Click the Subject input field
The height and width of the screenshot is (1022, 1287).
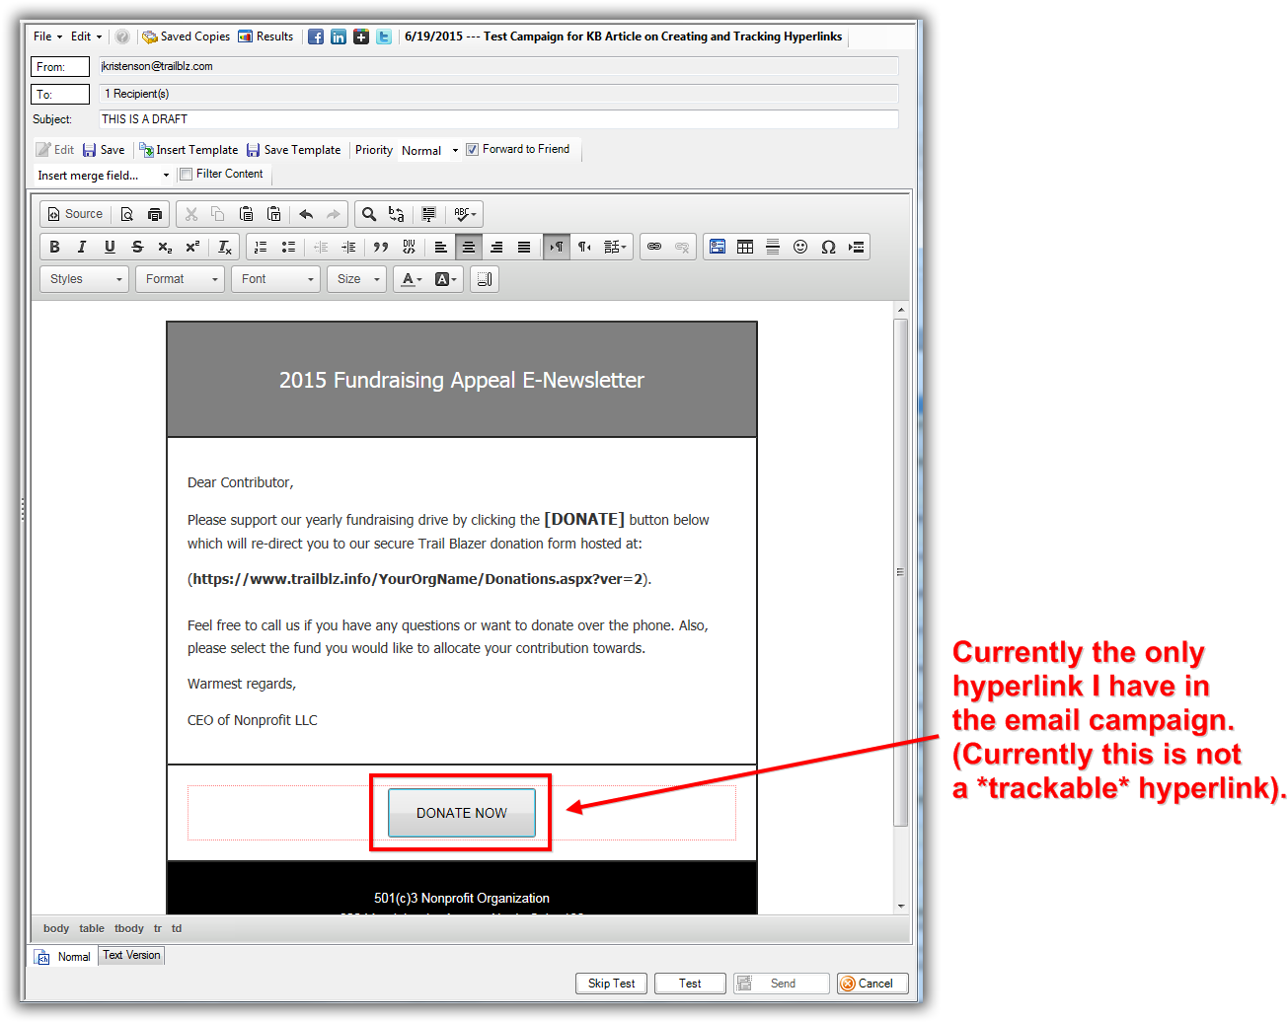(x=395, y=118)
